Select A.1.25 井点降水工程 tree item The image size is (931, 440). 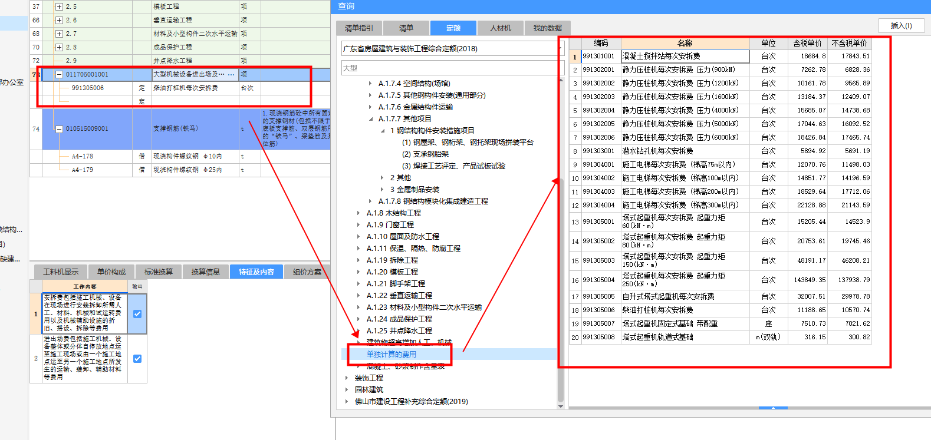399,331
